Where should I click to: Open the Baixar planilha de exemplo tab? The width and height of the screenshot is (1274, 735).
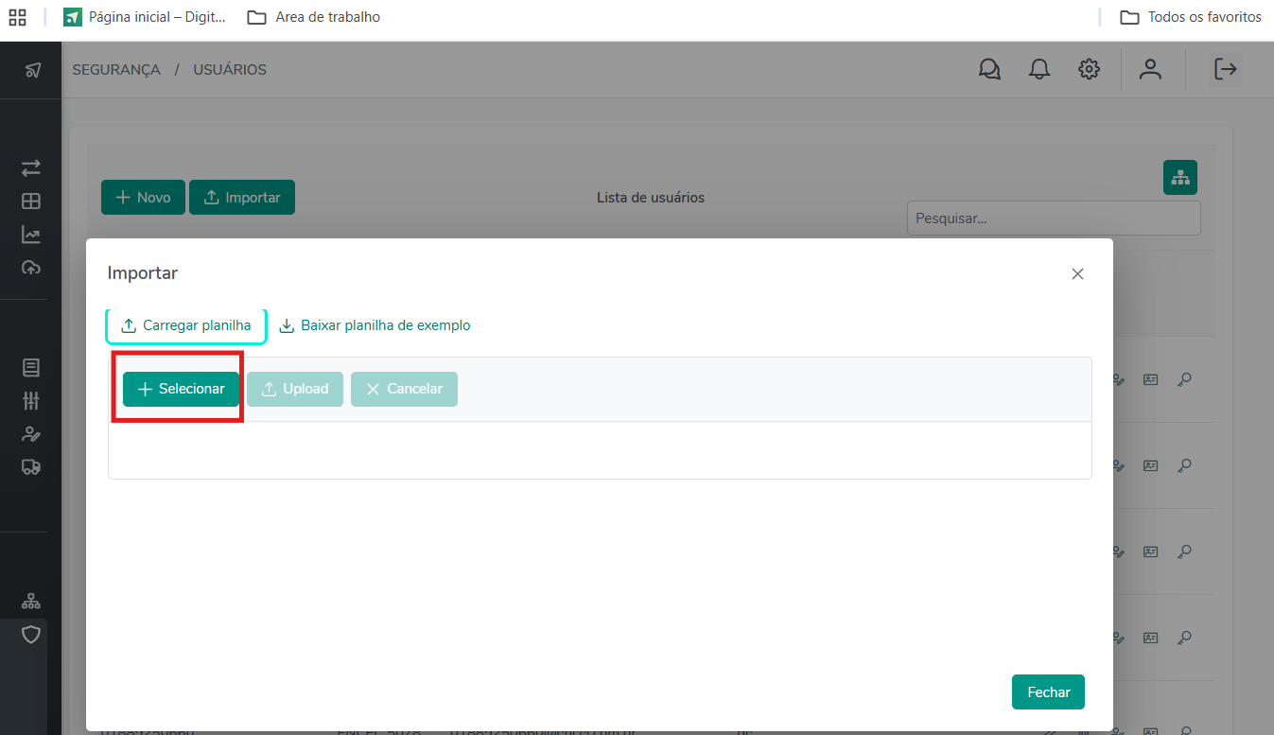point(375,325)
